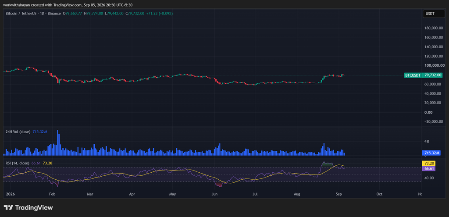Click the open value O79,660.77
This screenshot has width=449, height=217.
72,14
